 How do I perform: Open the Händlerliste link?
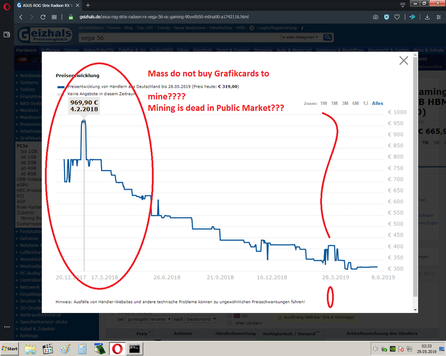click(221, 28)
